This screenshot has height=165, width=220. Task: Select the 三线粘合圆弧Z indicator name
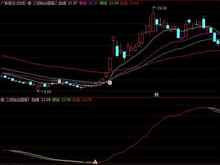[45, 3]
